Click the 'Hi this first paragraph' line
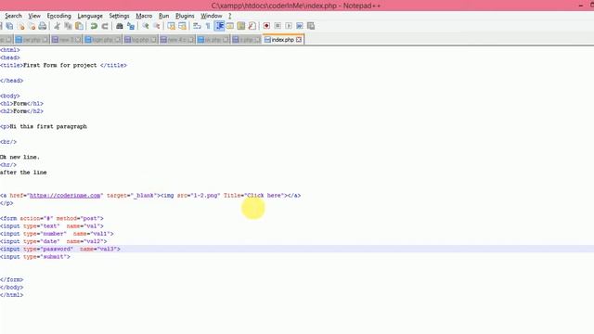The height and width of the screenshot is (334, 594). click(44, 126)
